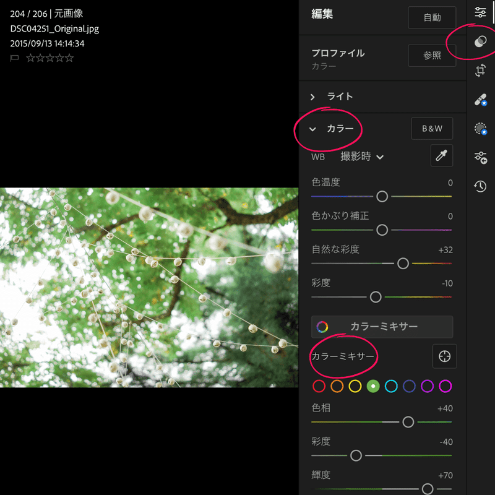Click the 参照 profile button
Viewport: 495px width, 495px height.
432,56
